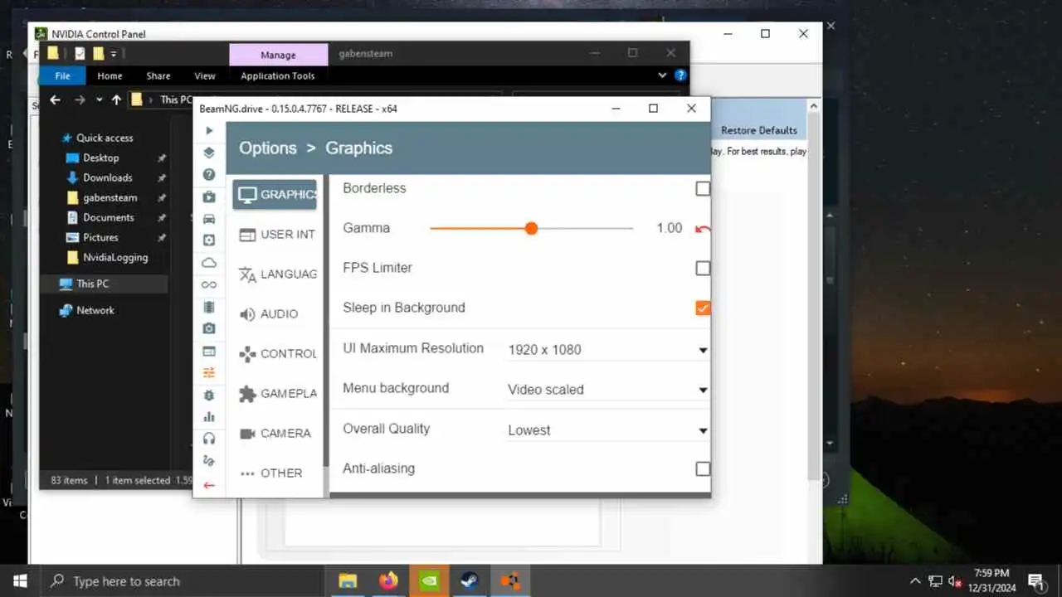The height and width of the screenshot is (597, 1062).
Task: Click the red back arrow in BeamNG sidebar
Action: (x=209, y=485)
